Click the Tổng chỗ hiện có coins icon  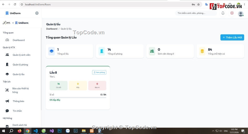click(x=202, y=51)
